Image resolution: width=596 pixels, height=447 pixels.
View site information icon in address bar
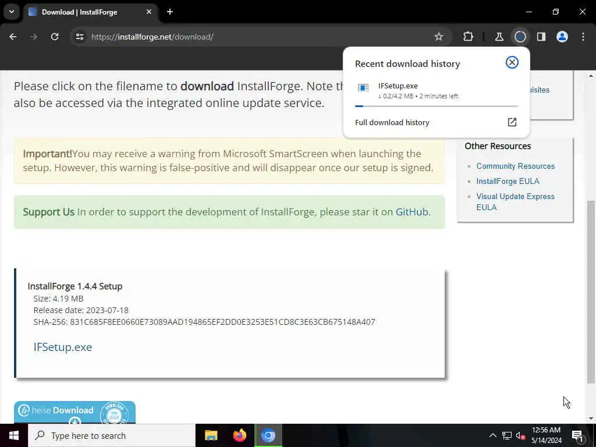point(79,37)
